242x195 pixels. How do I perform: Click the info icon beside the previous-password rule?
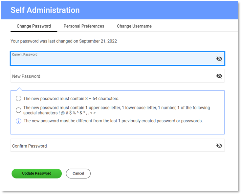pos(18,121)
